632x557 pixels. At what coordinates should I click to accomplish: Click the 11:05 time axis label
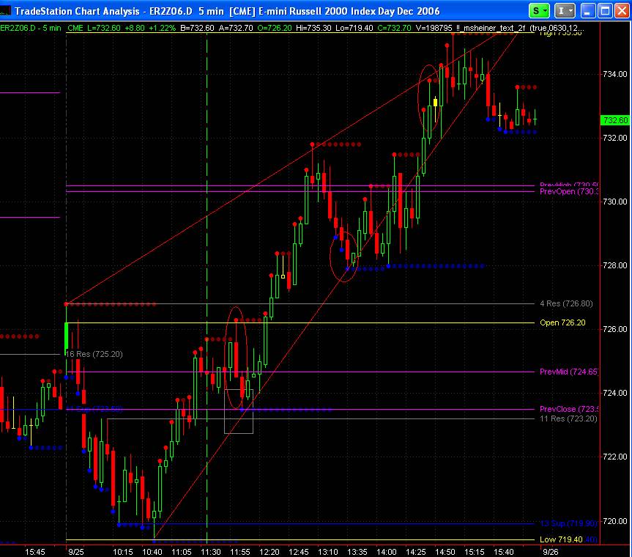tap(182, 552)
